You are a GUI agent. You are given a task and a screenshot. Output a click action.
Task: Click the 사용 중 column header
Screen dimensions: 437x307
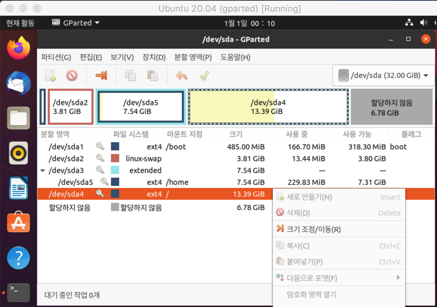pos(297,134)
